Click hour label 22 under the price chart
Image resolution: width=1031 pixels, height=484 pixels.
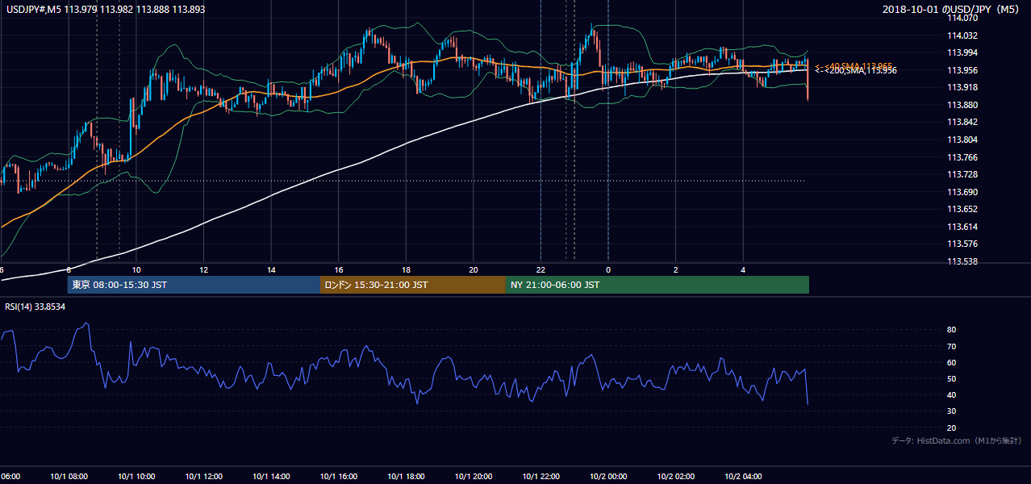click(541, 269)
